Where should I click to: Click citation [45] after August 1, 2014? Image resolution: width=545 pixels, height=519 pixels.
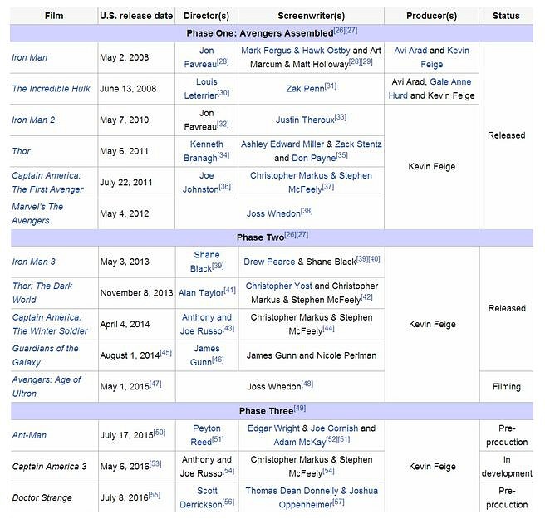tap(166, 353)
